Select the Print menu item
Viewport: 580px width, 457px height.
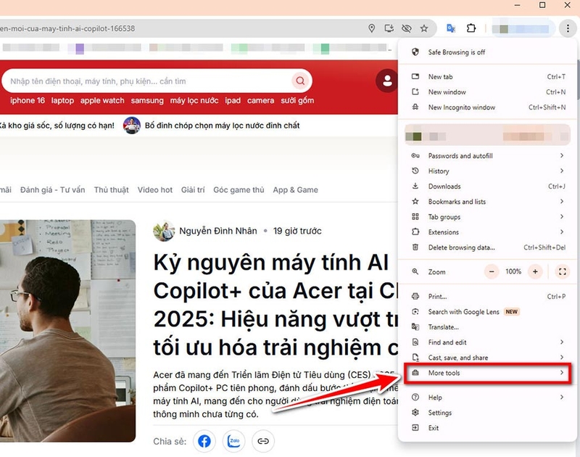click(488, 297)
